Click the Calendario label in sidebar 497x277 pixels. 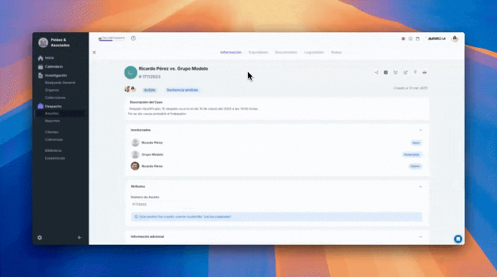[x=54, y=67]
